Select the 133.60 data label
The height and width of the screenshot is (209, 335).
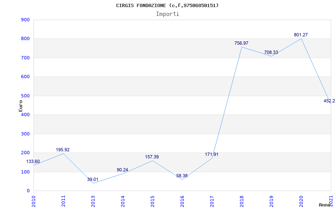[33, 162]
